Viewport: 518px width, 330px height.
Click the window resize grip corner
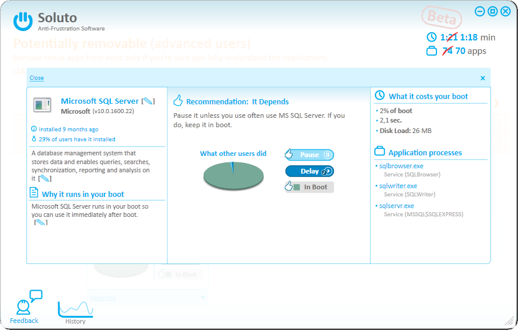[510, 321]
